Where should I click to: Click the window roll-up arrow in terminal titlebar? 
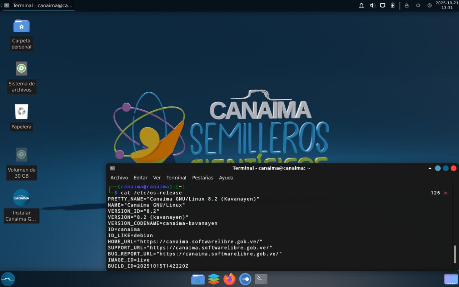tap(430, 168)
